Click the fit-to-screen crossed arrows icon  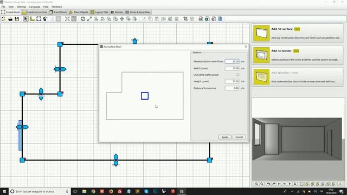[x=67, y=19]
